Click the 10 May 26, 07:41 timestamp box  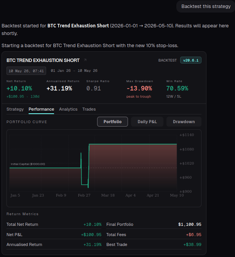26,71
